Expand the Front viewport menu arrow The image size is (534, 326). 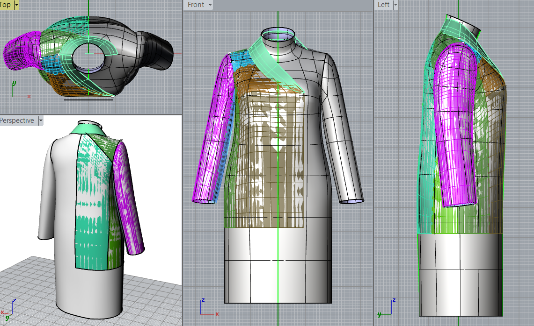[x=210, y=5]
